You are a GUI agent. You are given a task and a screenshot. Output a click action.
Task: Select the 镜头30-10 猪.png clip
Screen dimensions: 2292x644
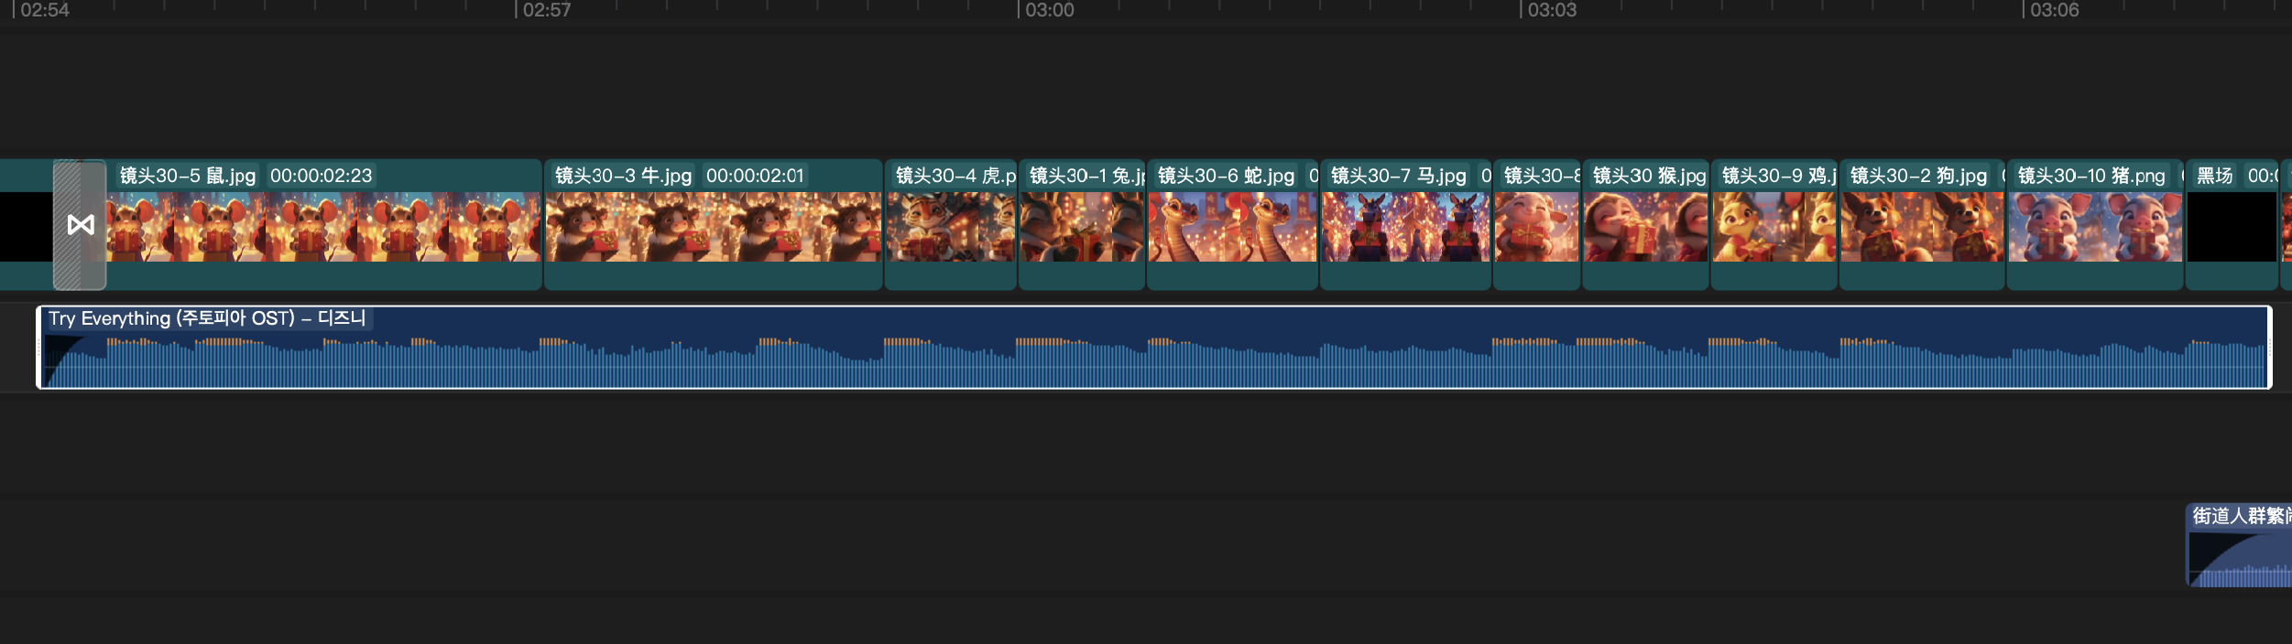click(2095, 225)
